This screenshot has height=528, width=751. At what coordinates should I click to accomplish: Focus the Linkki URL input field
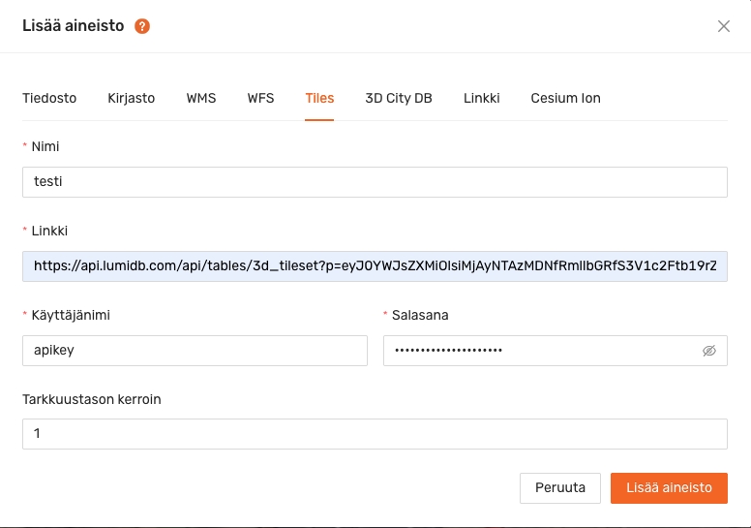click(375, 265)
